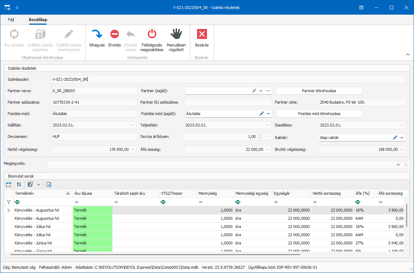Click the ABC filter icon under Áfa (%) column
This screenshot has height=273, width=414.
pyautogui.click(x=358, y=202)
